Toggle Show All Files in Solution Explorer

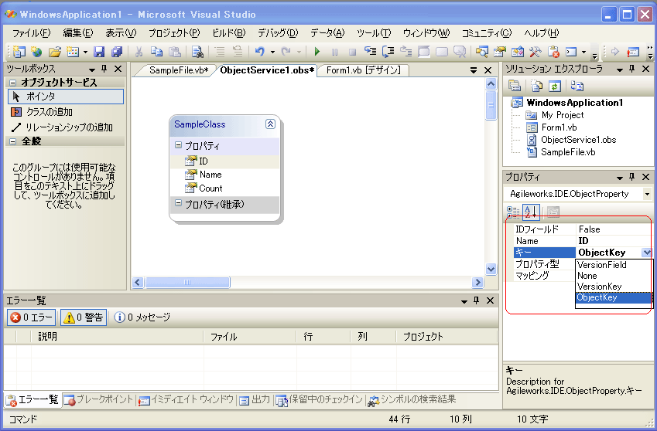tap(537, 86)
